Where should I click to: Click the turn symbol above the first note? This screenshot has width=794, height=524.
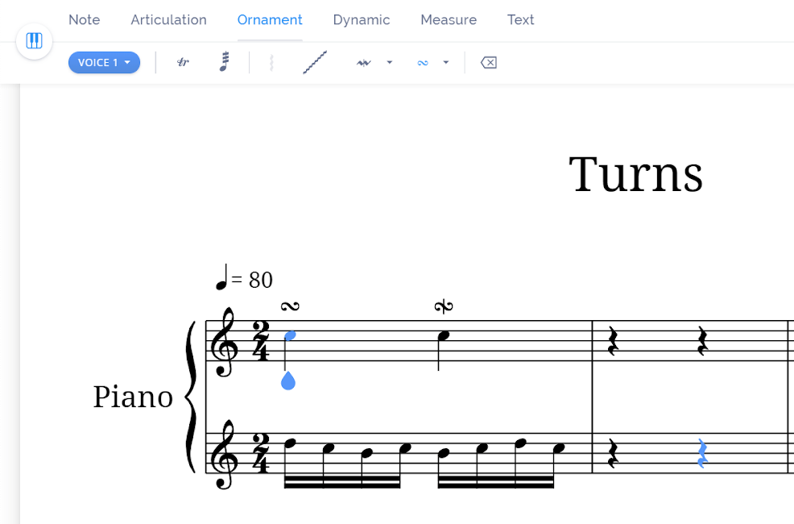pos(291,306)
